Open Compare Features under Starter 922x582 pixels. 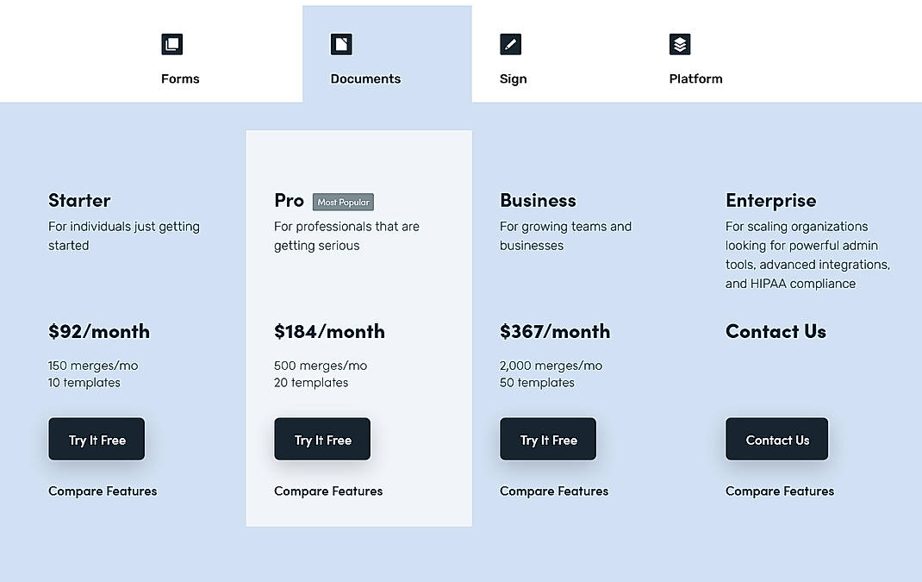click(x=103, y=491)
